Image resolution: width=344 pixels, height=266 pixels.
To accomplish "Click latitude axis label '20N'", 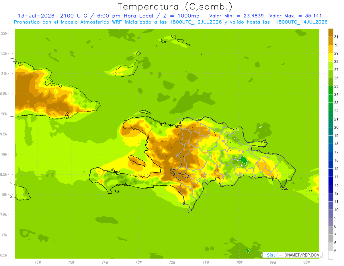I will (x=5, y=114).
